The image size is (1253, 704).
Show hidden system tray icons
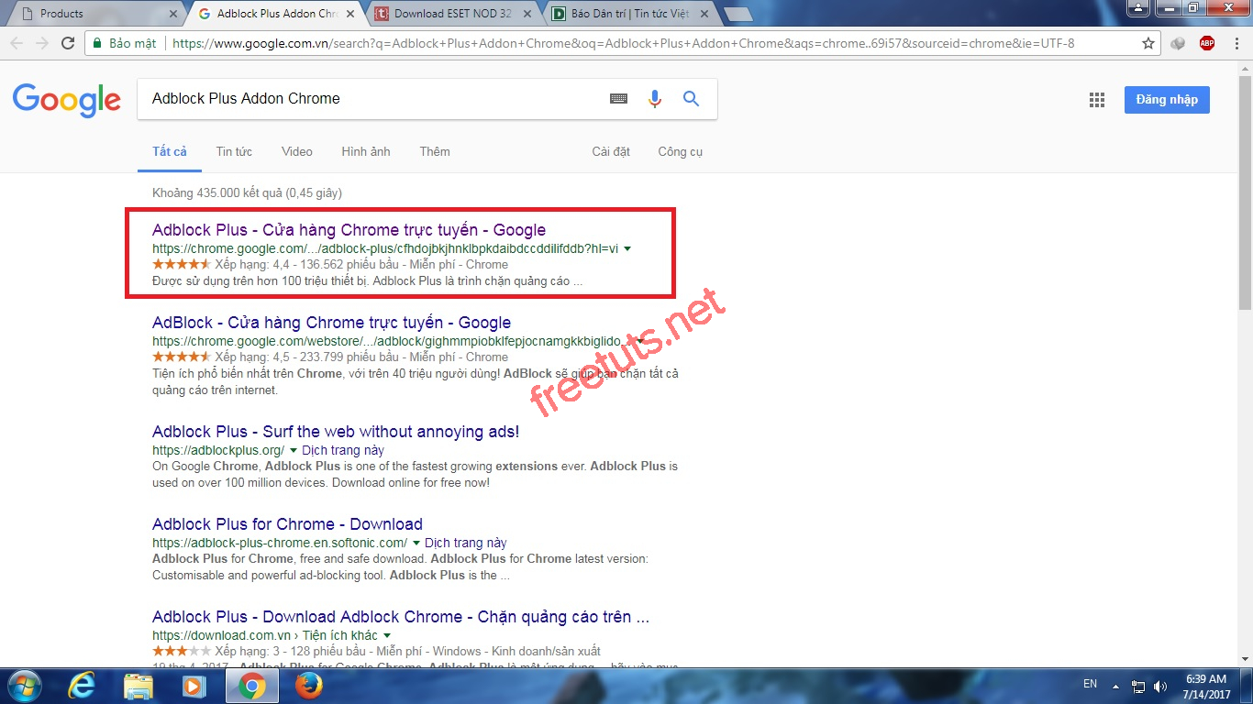click(1116, 686)
